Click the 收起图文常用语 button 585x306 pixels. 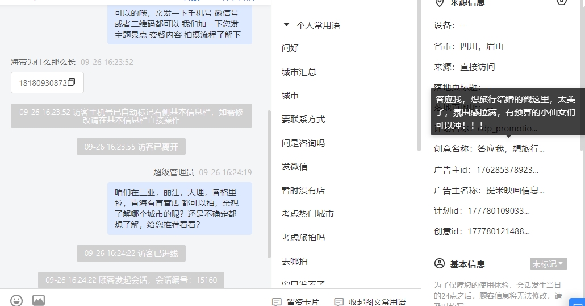[x=370, y=302]
